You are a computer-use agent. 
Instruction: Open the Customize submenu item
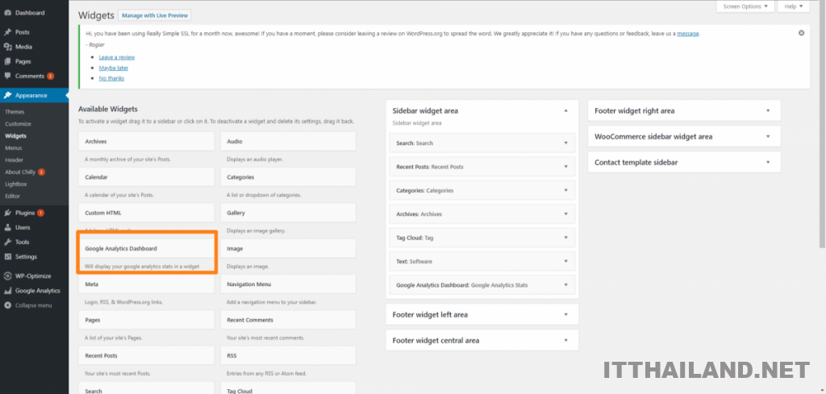pyautogui.click(x=18, y=124)
